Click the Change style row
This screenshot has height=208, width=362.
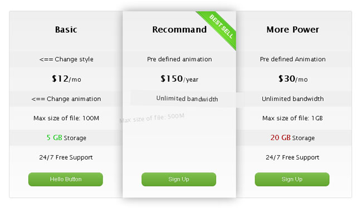pyautogui.click(x=66, y=60)
